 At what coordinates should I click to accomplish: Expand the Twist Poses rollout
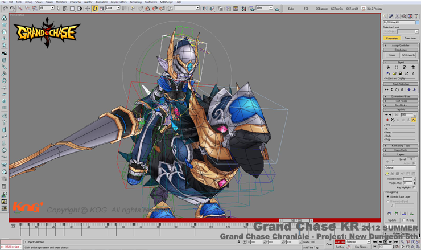pos(401,101)
